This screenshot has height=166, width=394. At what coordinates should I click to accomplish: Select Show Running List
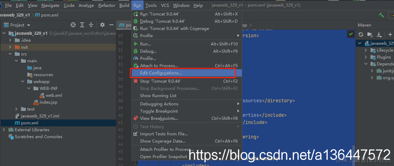(186, 95)
